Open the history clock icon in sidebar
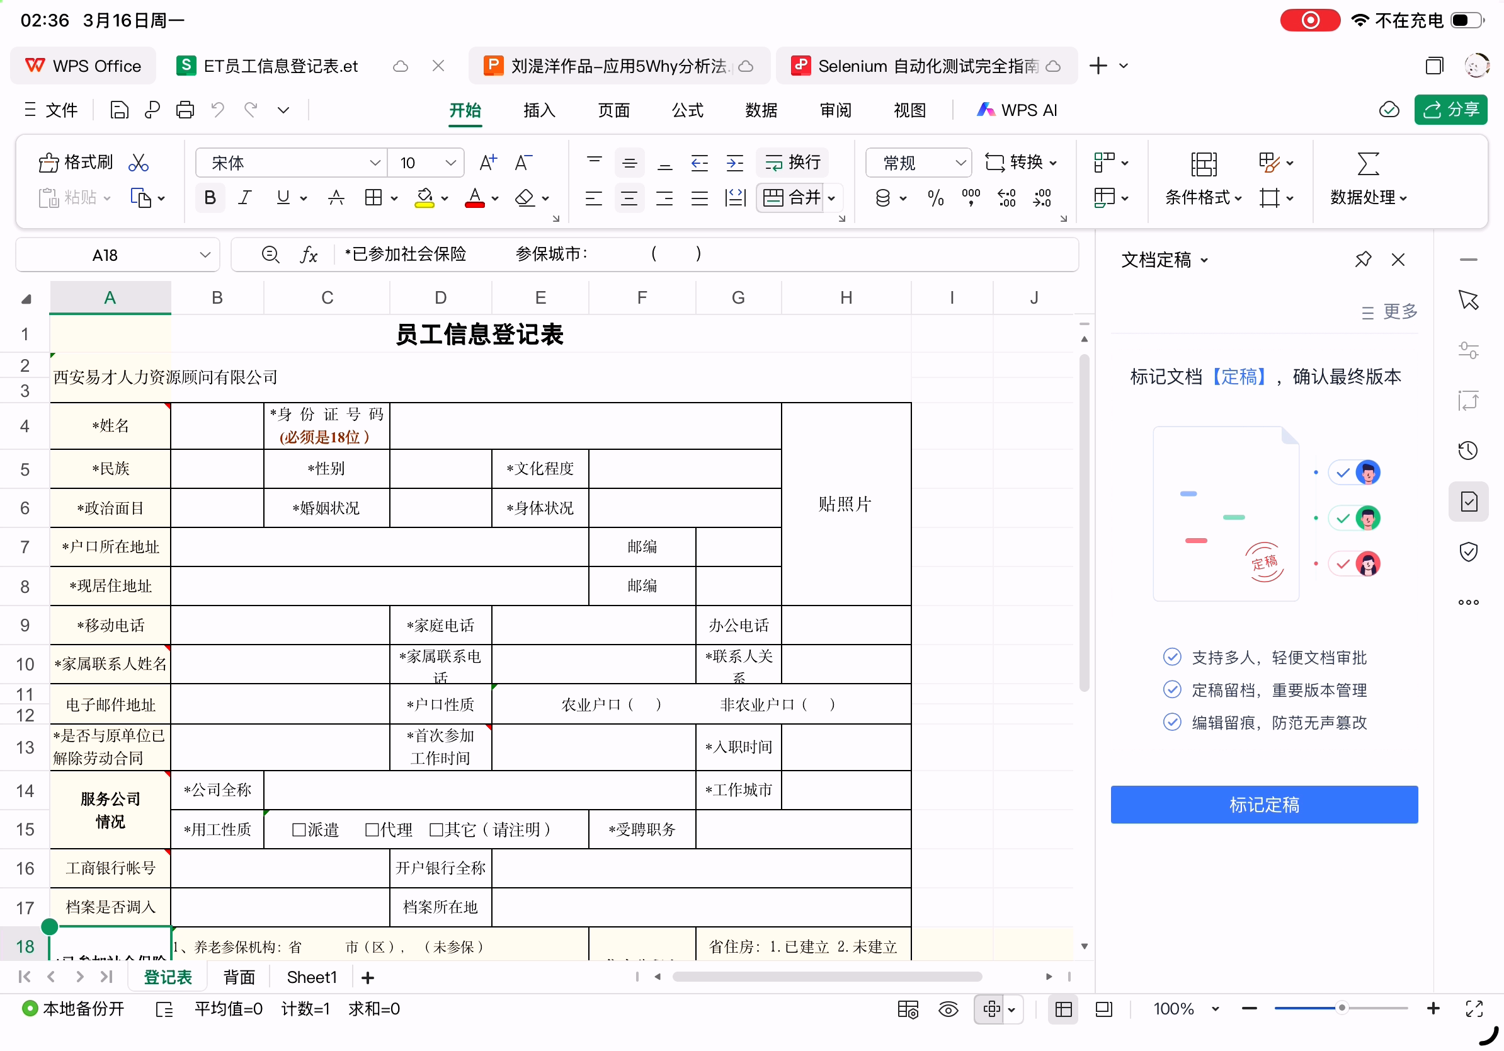The width and height of the screenshot is (1504, 1051). coord(1467,450)
